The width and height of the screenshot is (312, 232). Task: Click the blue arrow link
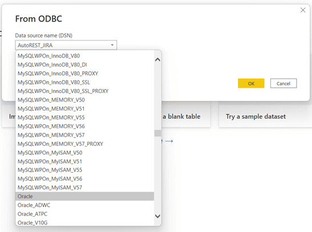[169, 141]
